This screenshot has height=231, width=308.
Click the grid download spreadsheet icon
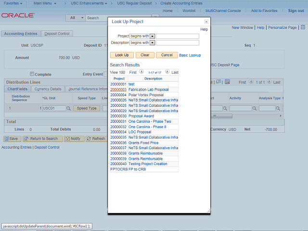coord(227,82)
